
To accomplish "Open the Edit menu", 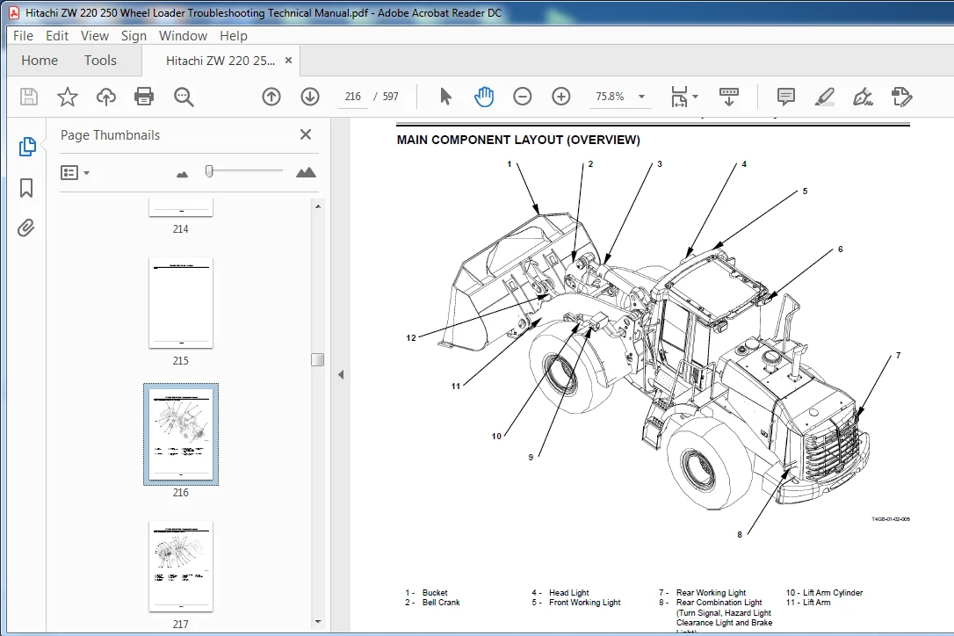I will (x=57, y=36).
